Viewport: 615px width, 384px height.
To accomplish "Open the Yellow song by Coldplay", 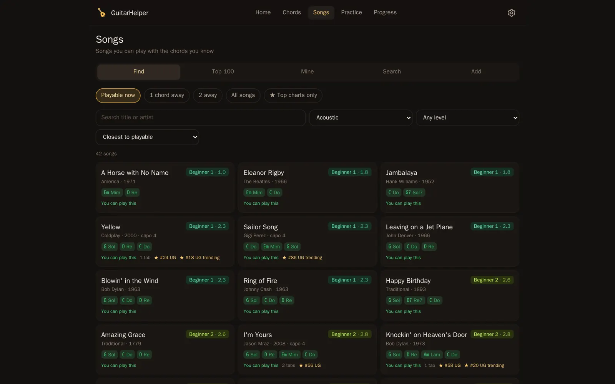I will (165, 242).
